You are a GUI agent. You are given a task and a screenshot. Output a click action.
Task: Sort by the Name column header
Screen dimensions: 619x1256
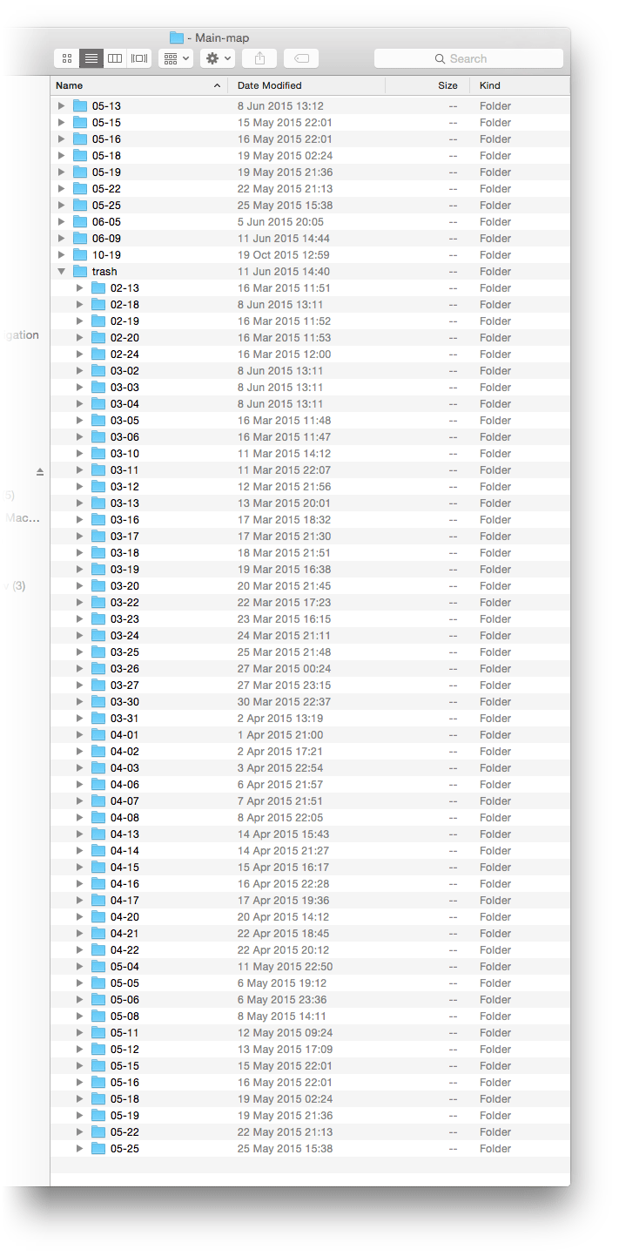point(131,85)
